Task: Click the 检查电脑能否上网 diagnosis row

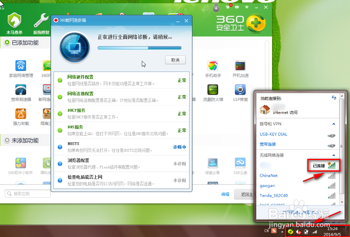Action: [122, 180]
